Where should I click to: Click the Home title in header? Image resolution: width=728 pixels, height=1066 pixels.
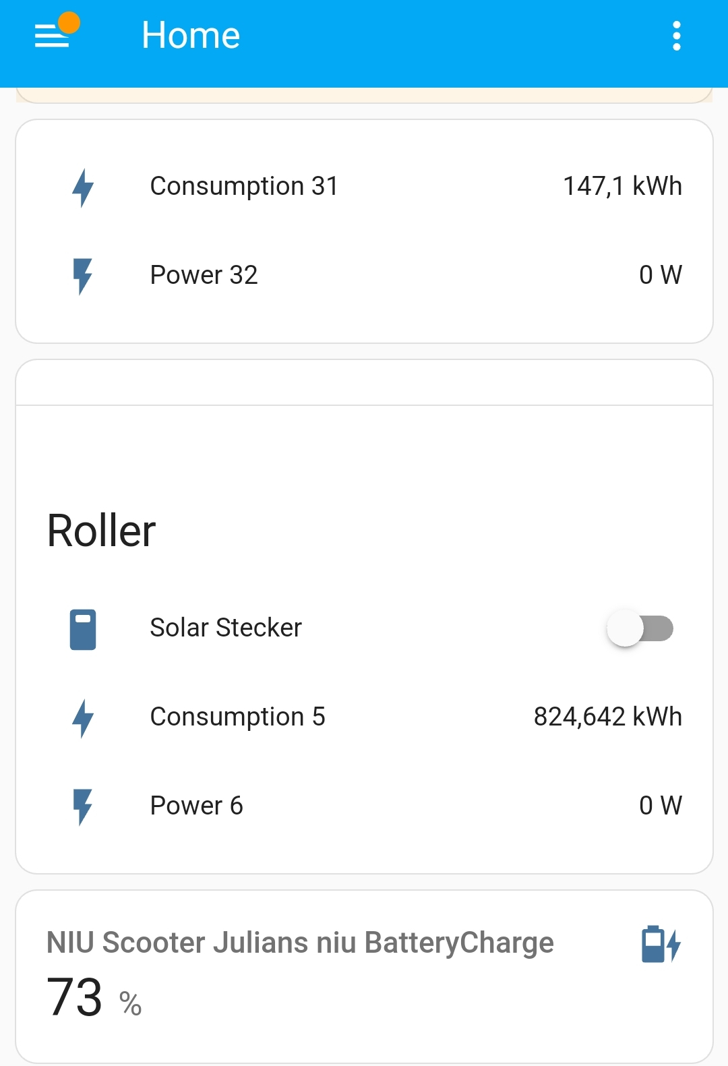(x=191, y=35)
